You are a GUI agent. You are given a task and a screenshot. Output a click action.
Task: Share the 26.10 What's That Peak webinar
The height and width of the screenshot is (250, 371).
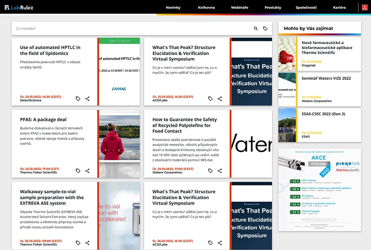pyautogui.click(x=220, y=243)
